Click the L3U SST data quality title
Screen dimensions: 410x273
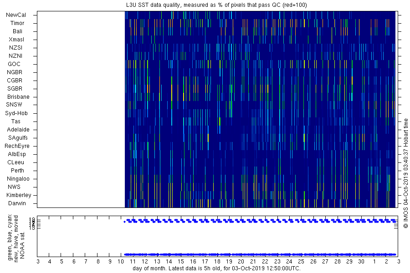[216, 5]
